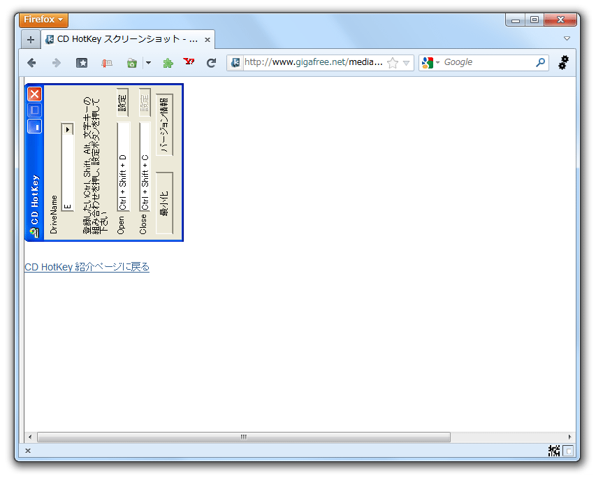Go back one page

click(31, 63)
